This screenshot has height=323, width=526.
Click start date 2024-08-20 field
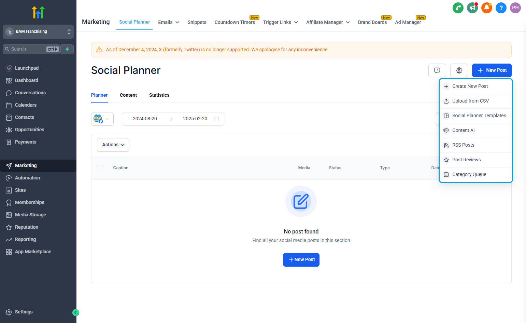coord(145,119)
